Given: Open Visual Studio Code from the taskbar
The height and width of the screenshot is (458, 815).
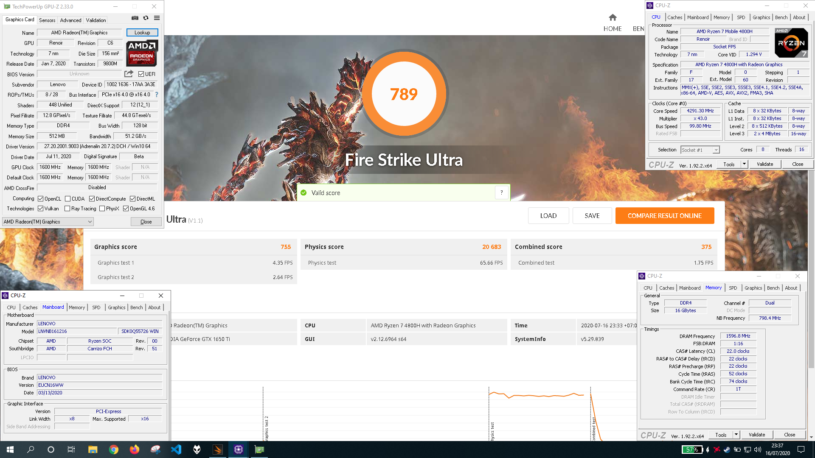Looking at the screenshot, I should coord(176,450).
